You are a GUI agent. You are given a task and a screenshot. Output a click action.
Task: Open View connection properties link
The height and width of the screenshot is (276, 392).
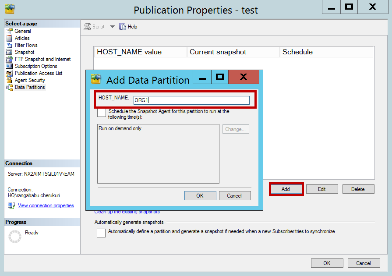click(46, 205)
